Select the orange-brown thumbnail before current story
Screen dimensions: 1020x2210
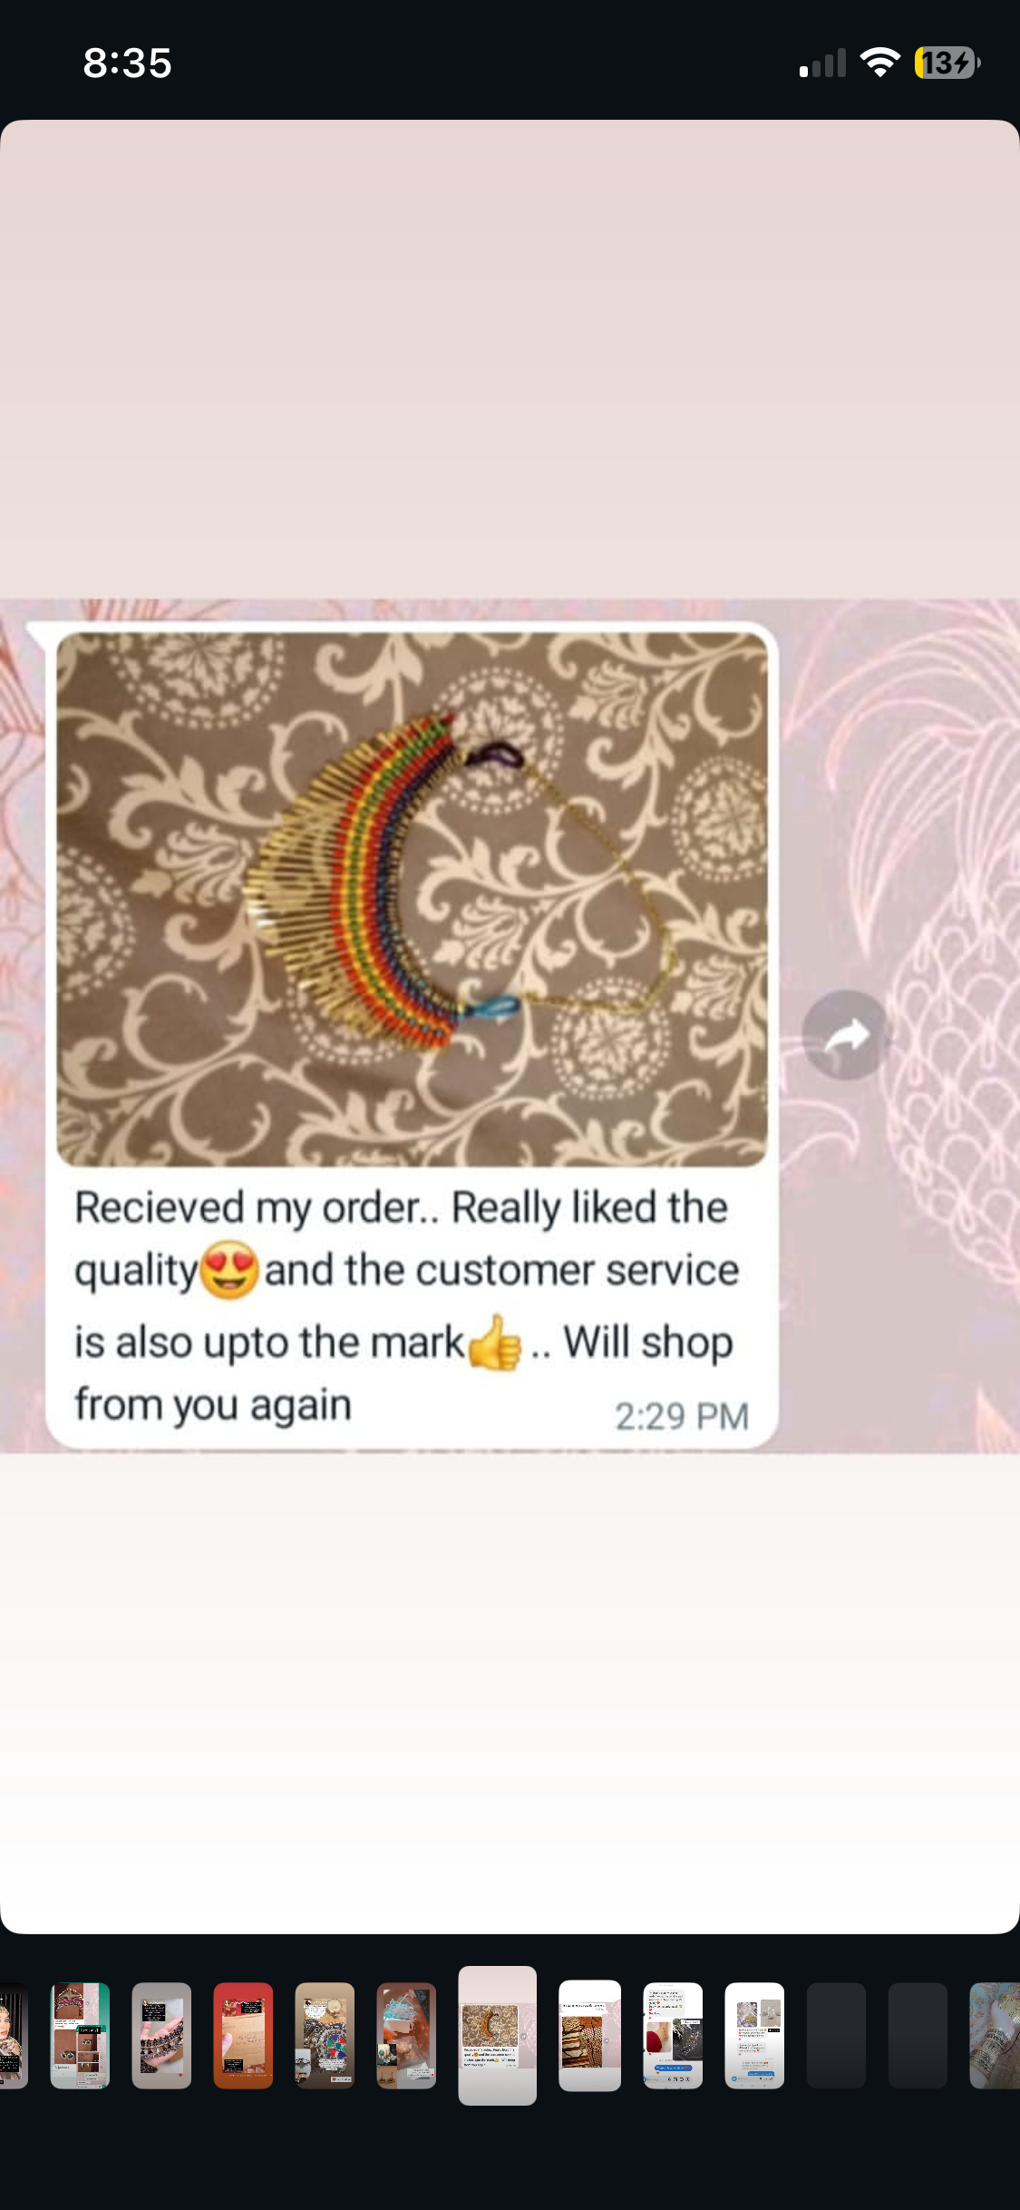(x=406, y=2035)
